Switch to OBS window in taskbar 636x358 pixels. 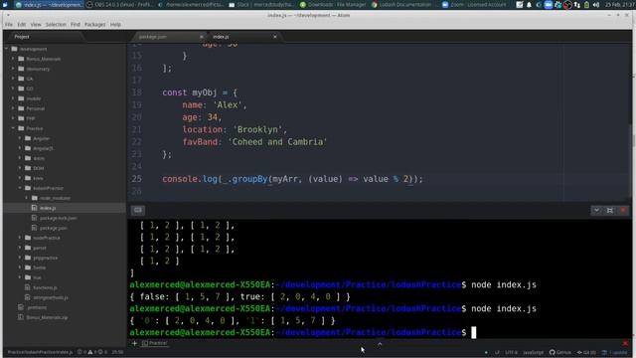[x=119, y=5]
